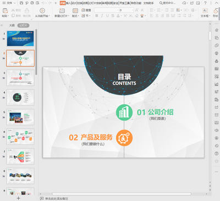220x201 pixels.
Task: Open the File (文件) menu dropdown
Action: coord(9,3)
